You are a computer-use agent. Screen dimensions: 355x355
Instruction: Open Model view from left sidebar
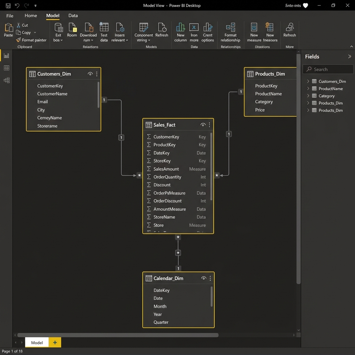(6, 80)
